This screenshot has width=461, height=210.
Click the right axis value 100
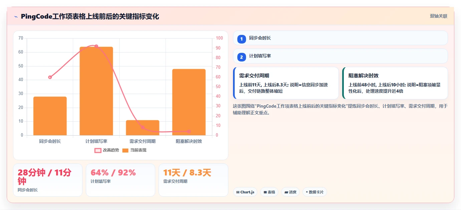[x=219, y=38]
